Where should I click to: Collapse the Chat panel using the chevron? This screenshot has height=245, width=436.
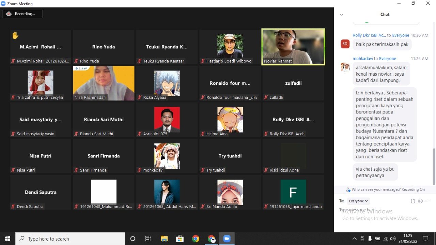click(342, 15)
